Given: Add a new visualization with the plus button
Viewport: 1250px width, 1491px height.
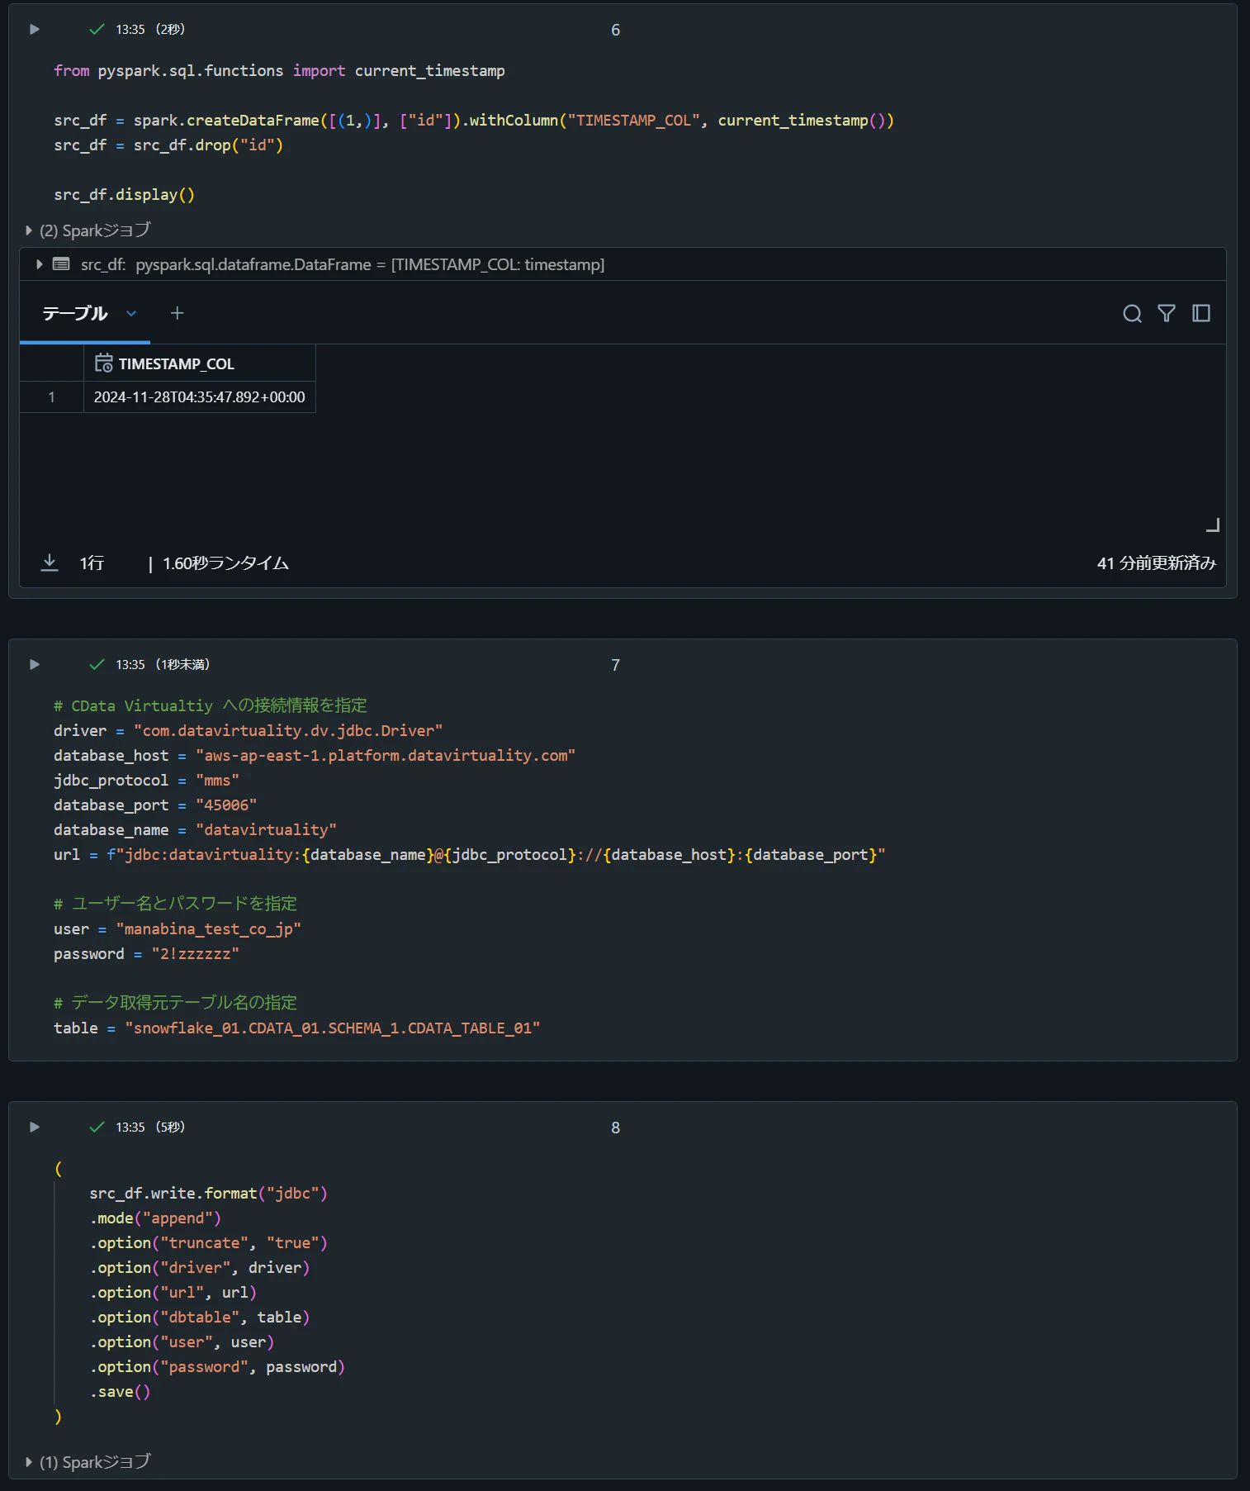Looking at the screenshot, I should (x=177, y=313).
